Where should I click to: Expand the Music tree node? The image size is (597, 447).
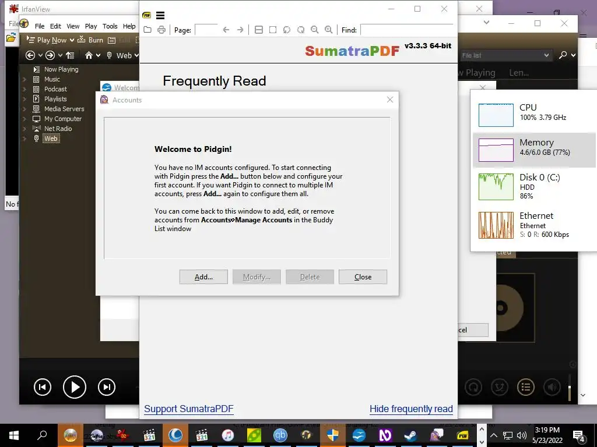click(24, 79)
